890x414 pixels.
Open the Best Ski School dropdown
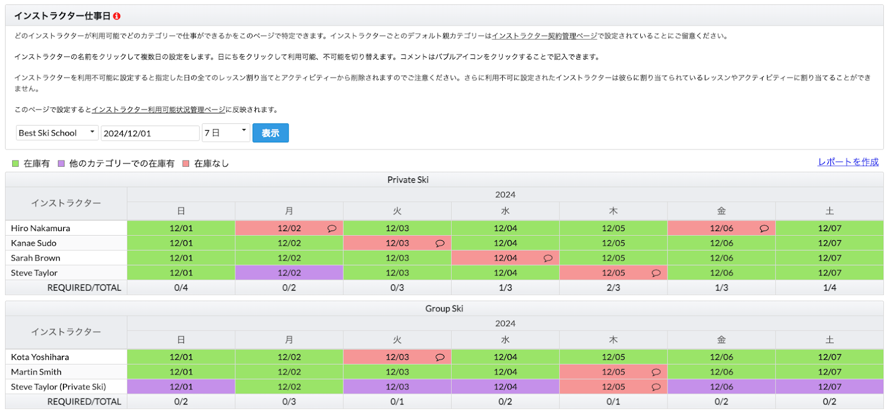click(57, 133)
